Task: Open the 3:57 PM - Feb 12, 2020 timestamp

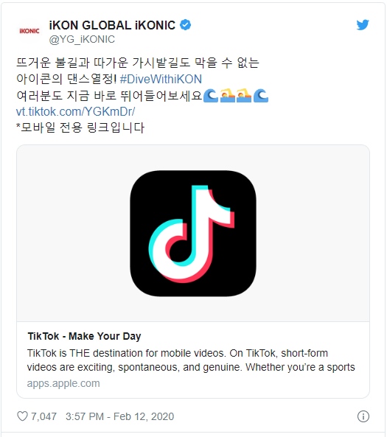Action: pos(119,416)
